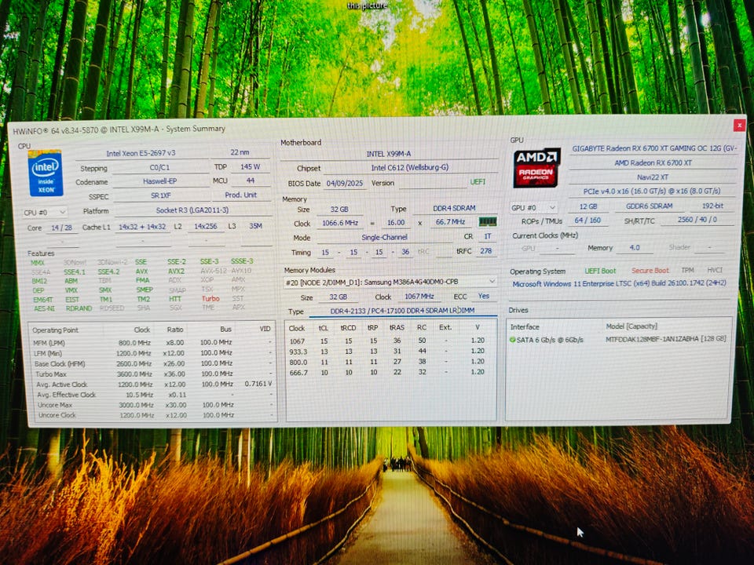Click the Turbo Max operating point row
The height and width of the screenshot is (565, 754).
pos(153,374)
